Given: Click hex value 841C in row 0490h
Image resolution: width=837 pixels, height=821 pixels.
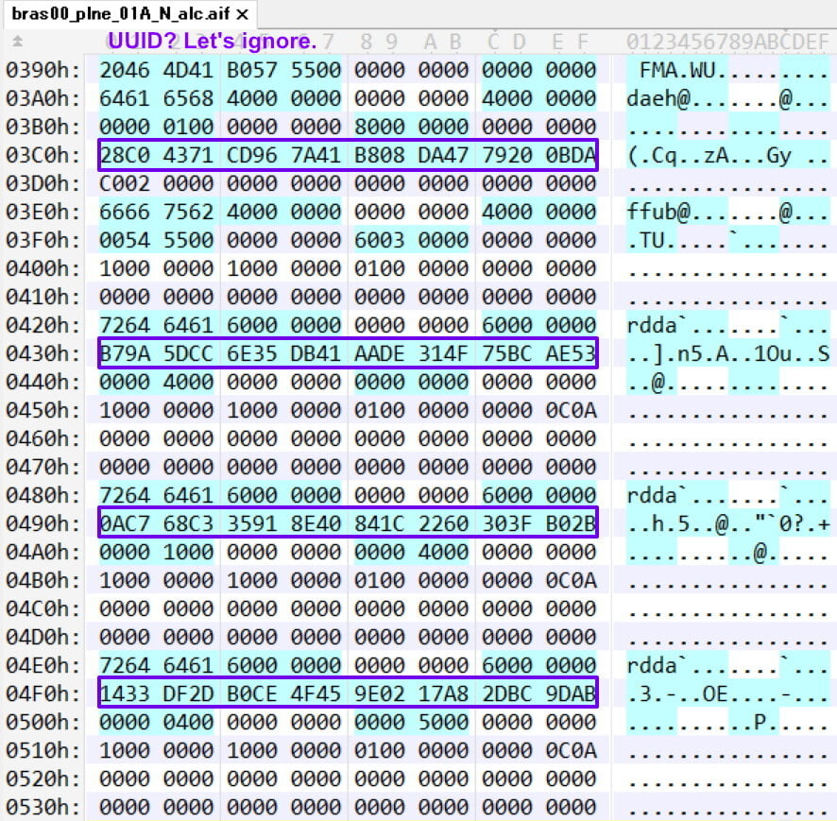Looking at the screenshot, I should pos(380,523).
